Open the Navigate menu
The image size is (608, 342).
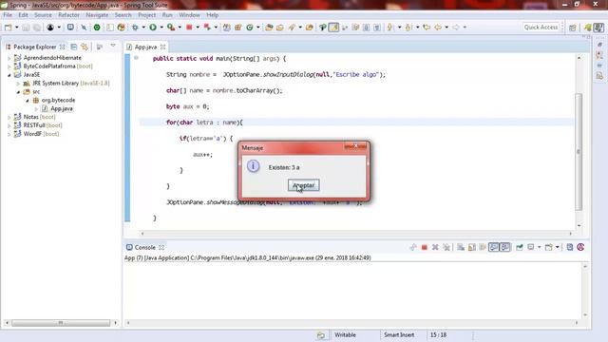pos(97,15)
